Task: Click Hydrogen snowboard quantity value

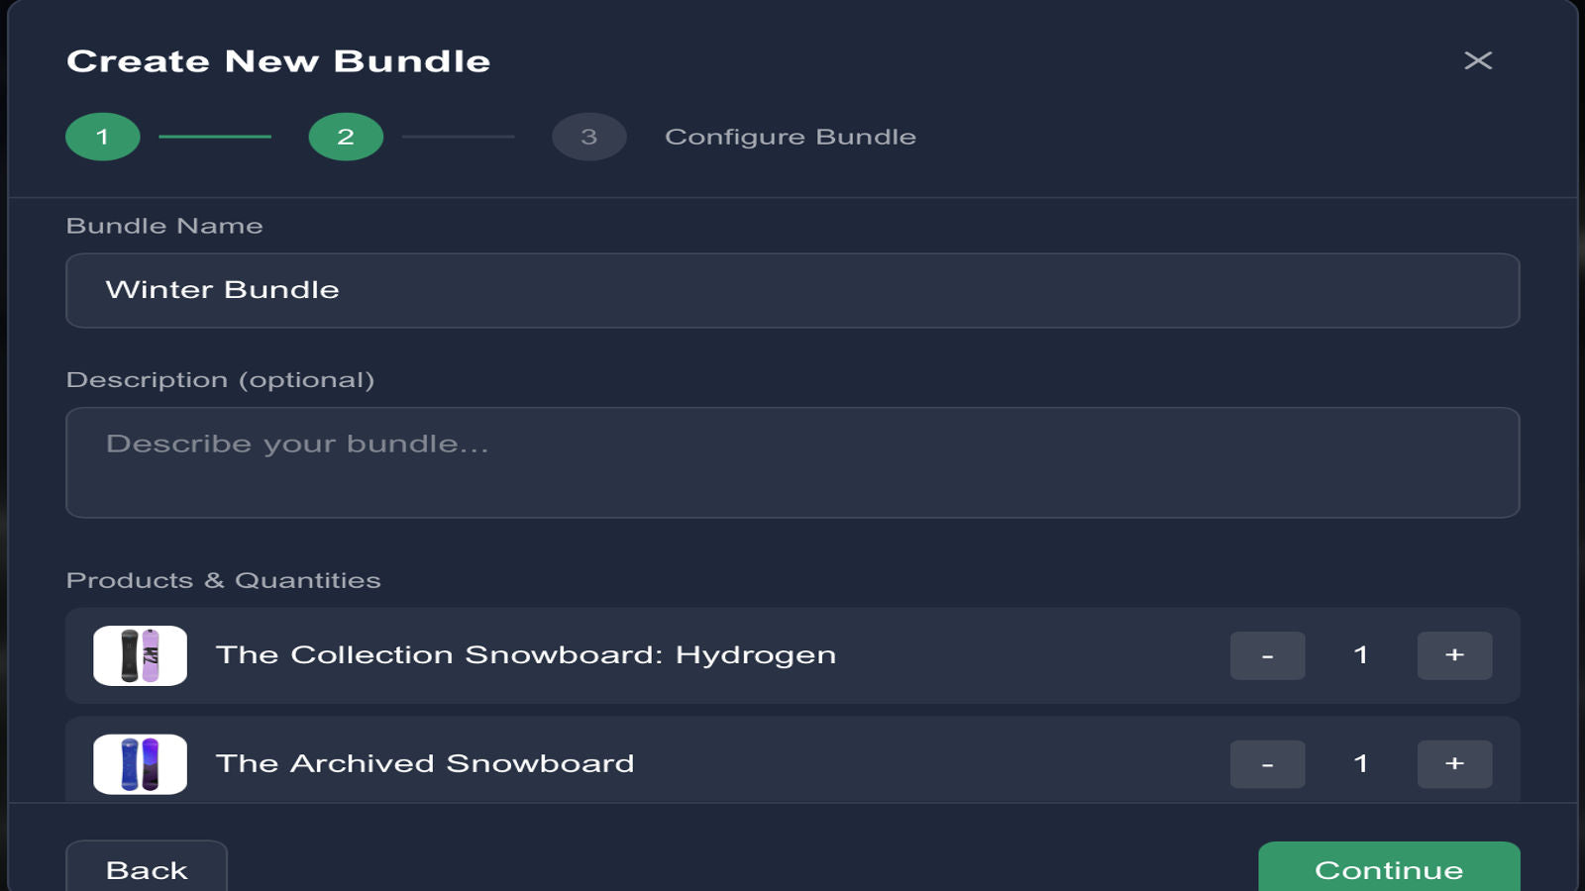Action: tap(1362, 654)
